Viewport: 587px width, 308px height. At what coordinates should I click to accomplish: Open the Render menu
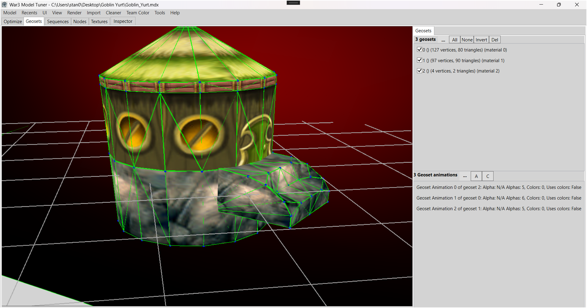[x=74, y=13]
